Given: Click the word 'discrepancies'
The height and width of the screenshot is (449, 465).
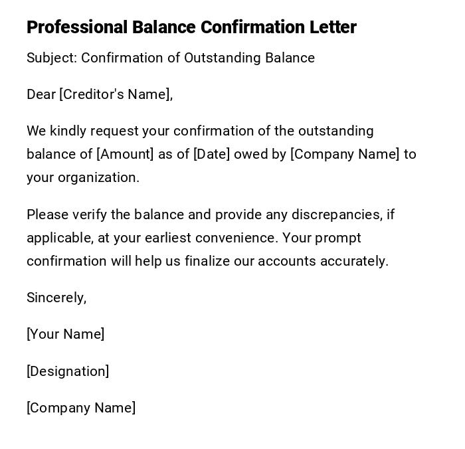Looking at the screenshot, I should pos(336,215).
